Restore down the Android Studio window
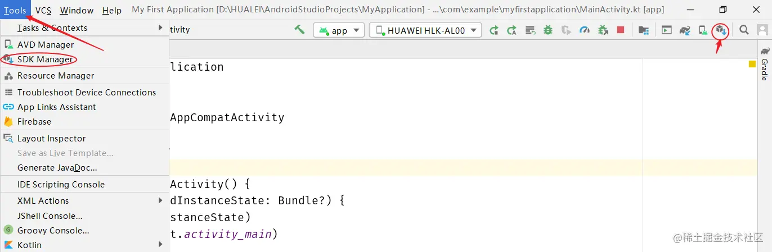 (723, 10)
